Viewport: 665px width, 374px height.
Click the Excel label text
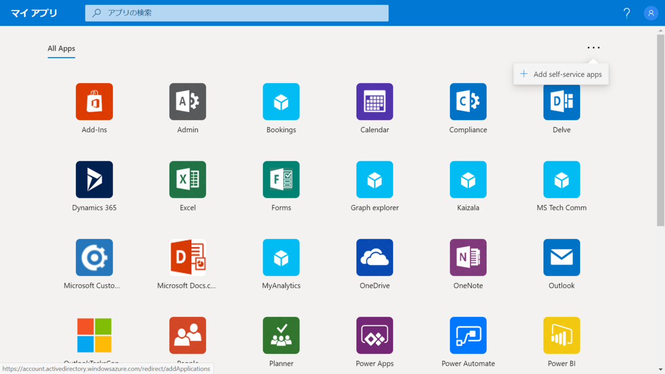pos(188,208)
